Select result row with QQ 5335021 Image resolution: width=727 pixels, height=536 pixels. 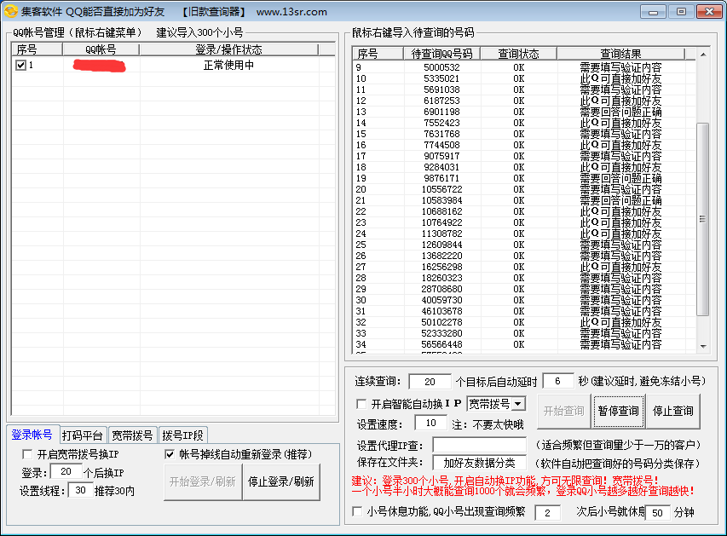(x=524, y=78)
